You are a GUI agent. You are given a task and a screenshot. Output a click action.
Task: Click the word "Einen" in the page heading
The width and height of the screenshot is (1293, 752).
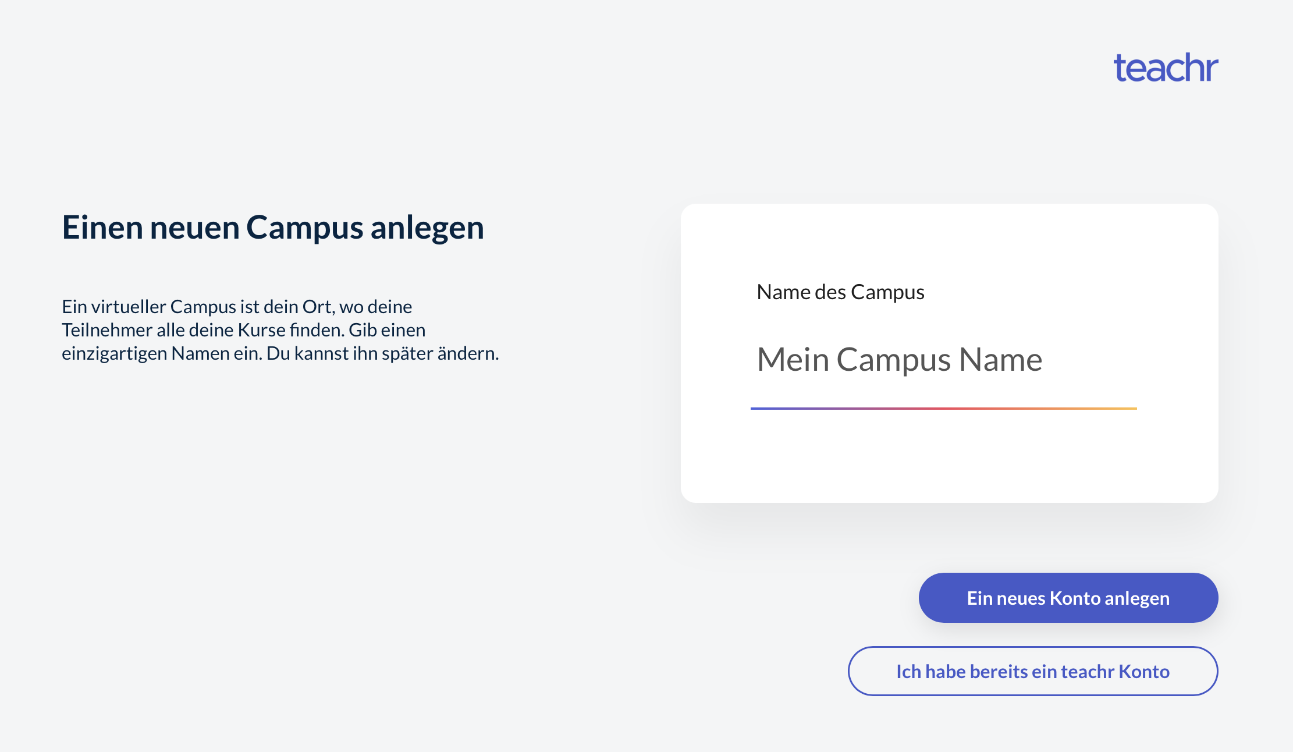pyautogui.click(x=102, y=227)
